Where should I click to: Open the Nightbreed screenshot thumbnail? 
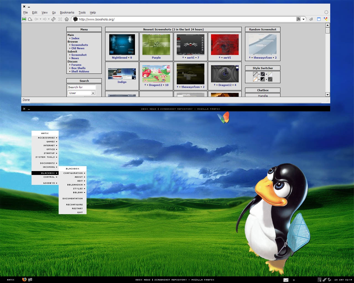click(x=122, y=44)
